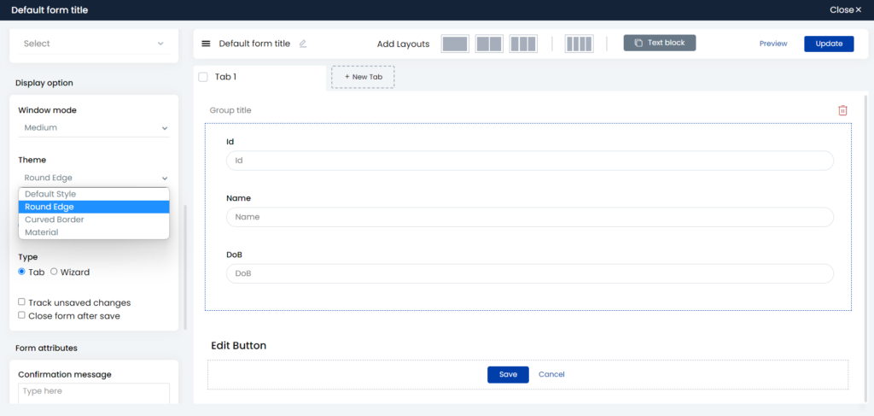Insert a Text block
The width and height of the screenshot is (874, 416).
[x=660, y=43]
